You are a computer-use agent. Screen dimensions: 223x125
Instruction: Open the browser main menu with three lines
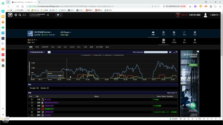coord(220,6)
